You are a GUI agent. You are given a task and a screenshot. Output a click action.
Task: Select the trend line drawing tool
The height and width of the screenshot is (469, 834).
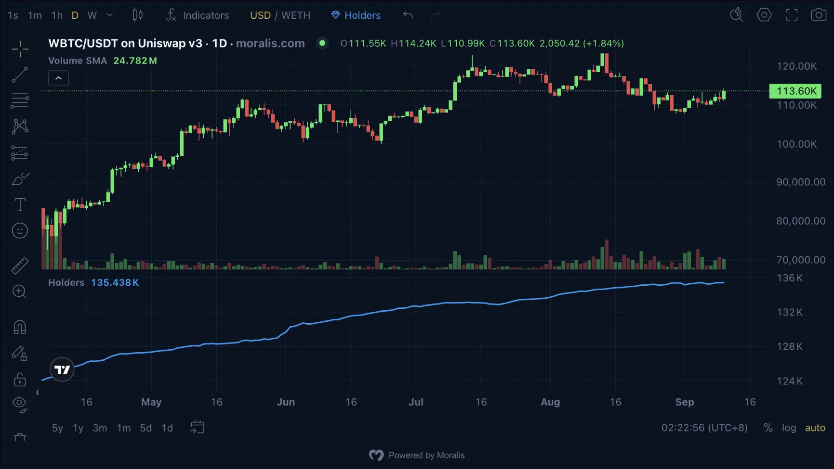19,75
